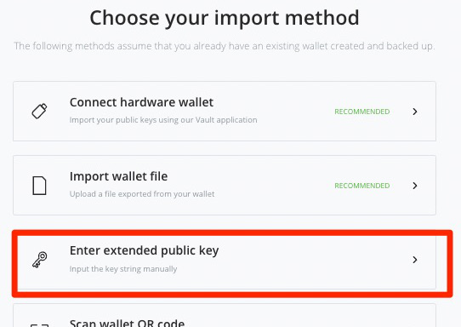
Task: Open Import wallet file chevron arrow
Action: click(x=415, y=186)
